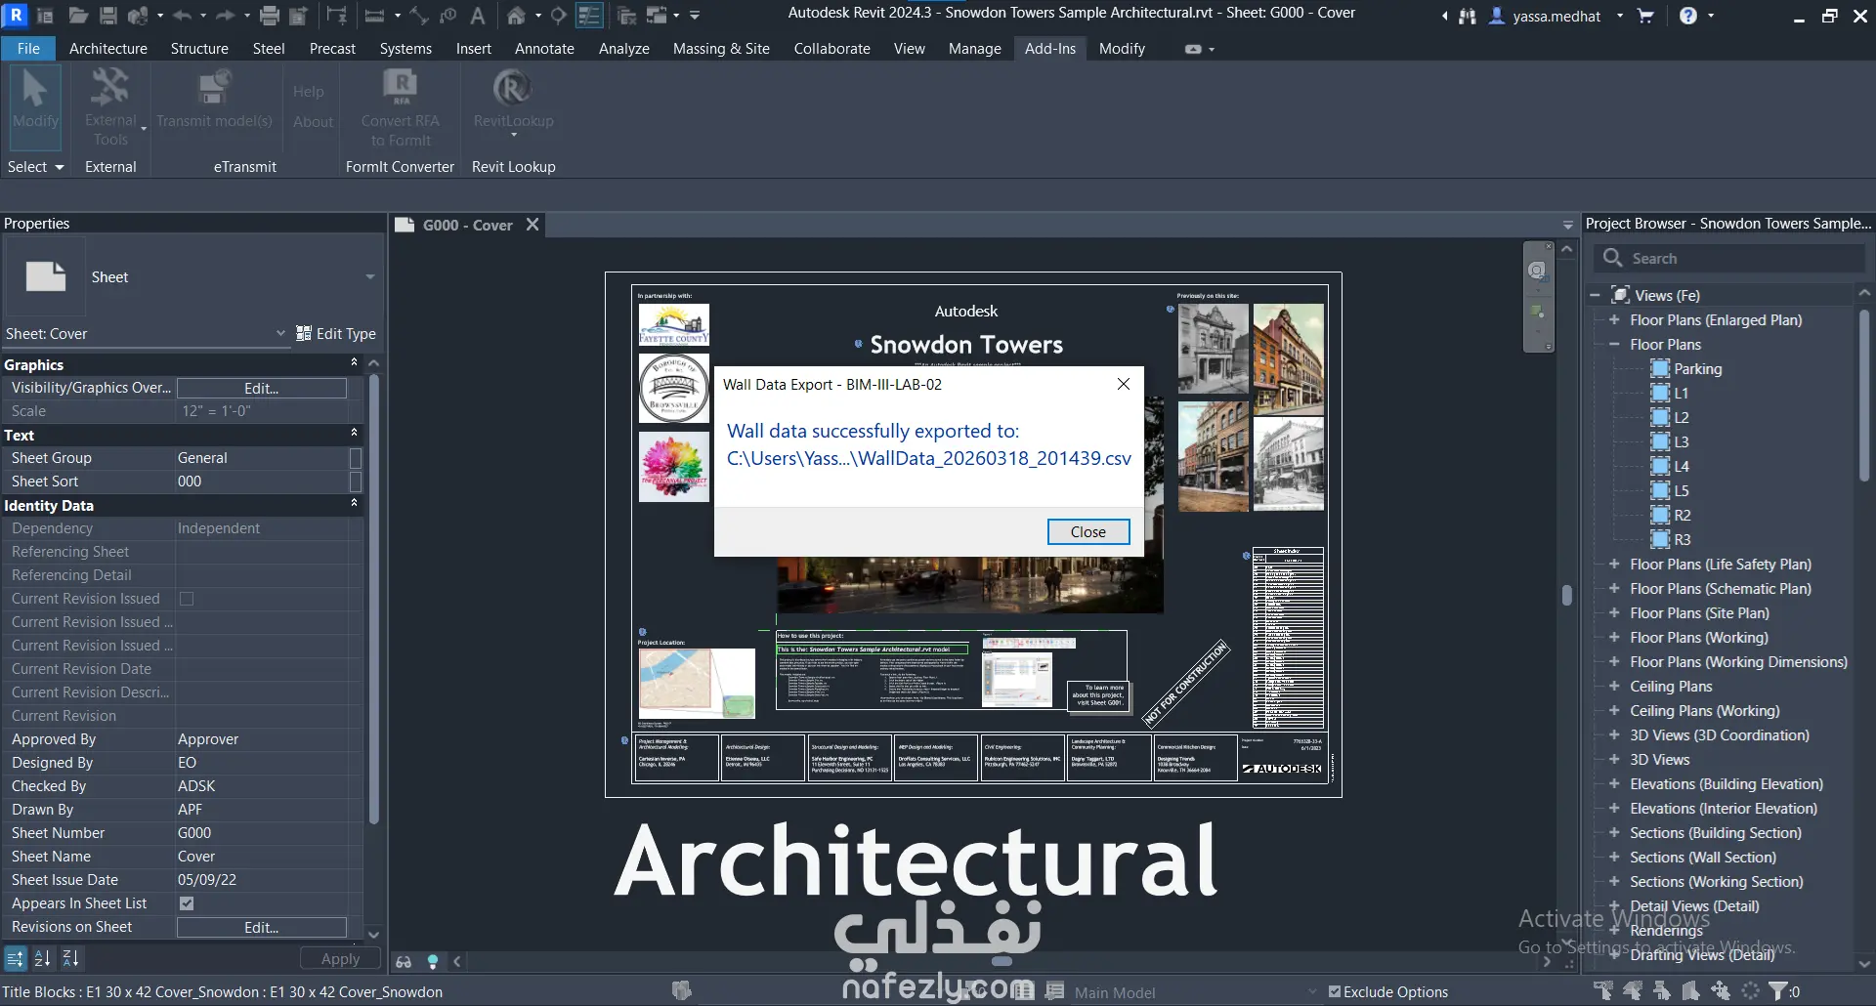Click the sort A to Z icon in Properties
Viewport: 1876px width, 1006px height.
[42, 959]
